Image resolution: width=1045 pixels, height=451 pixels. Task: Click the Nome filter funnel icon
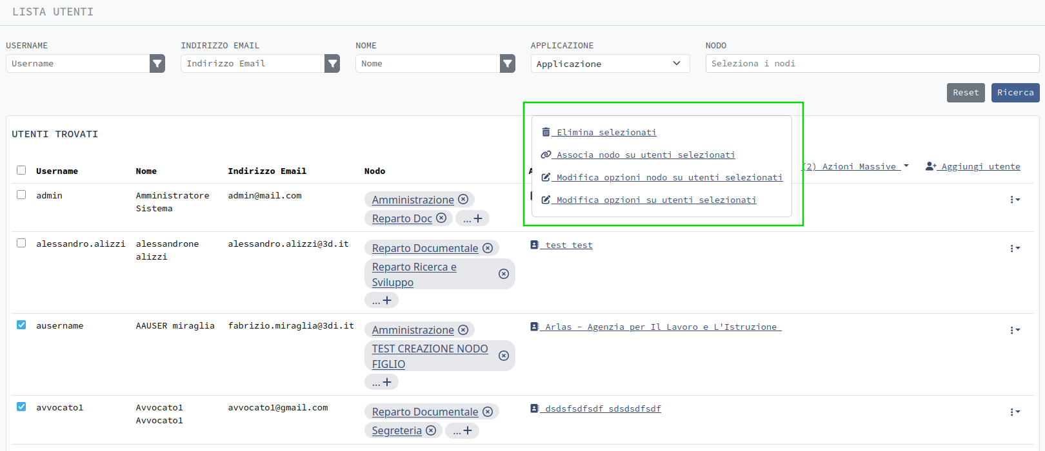508,63
